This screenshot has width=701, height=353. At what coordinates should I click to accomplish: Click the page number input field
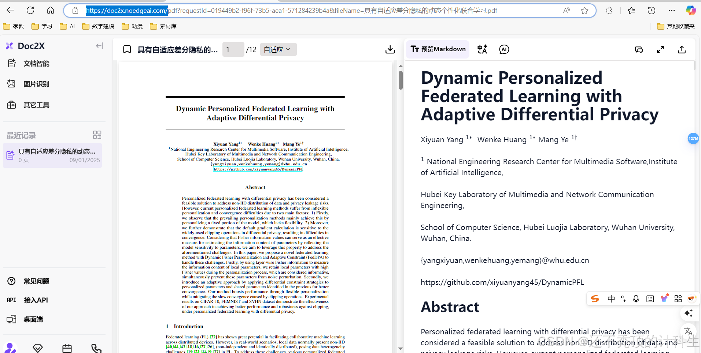click(233, 49)
